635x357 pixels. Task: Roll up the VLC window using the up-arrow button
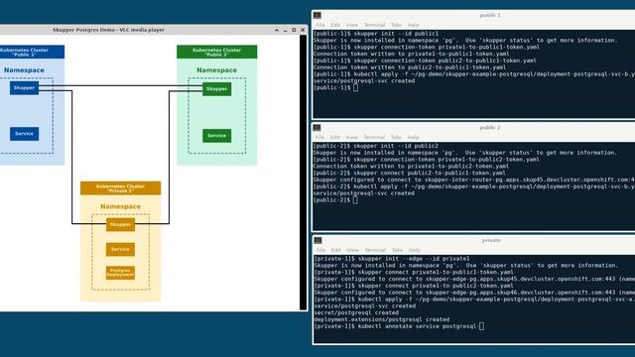pyautogui.click(x=277, y=30)
